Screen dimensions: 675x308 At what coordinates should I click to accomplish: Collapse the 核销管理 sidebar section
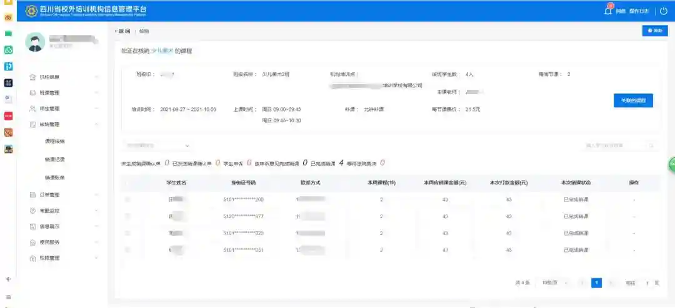click(x=96, y=125)
